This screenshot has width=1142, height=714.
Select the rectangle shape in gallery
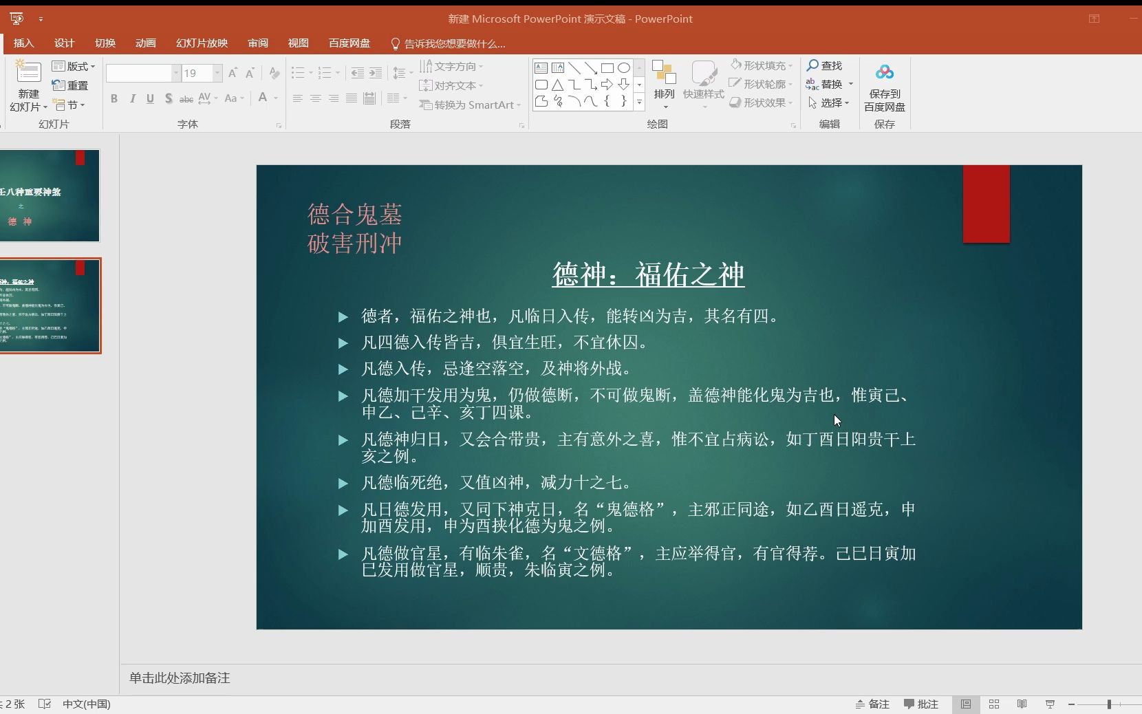(607, 67)
